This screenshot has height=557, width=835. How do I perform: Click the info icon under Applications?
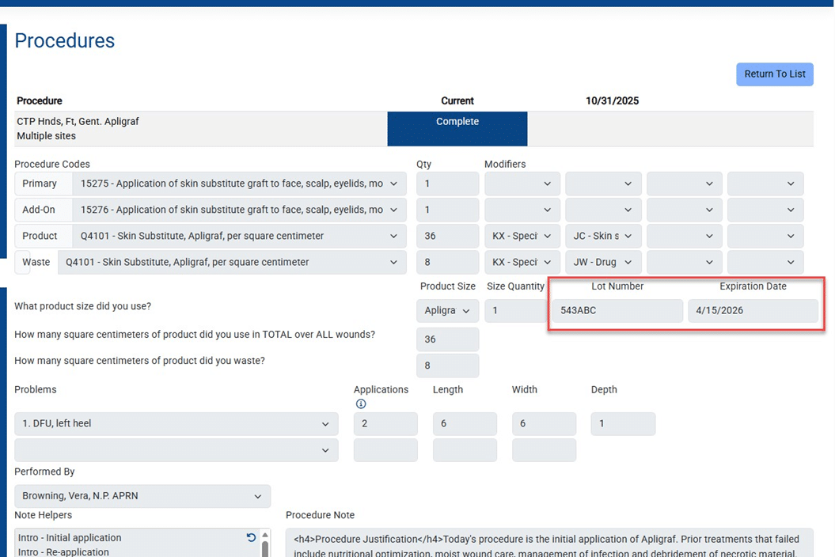tap(361, 404)
